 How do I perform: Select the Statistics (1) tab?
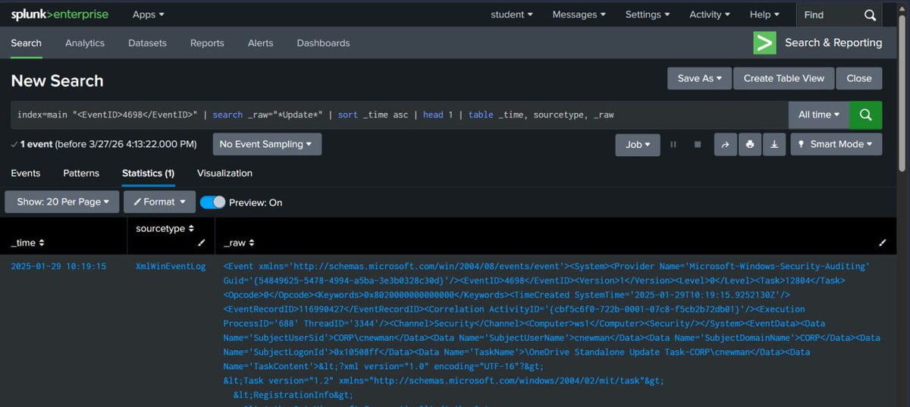click(x=148, y=173)
